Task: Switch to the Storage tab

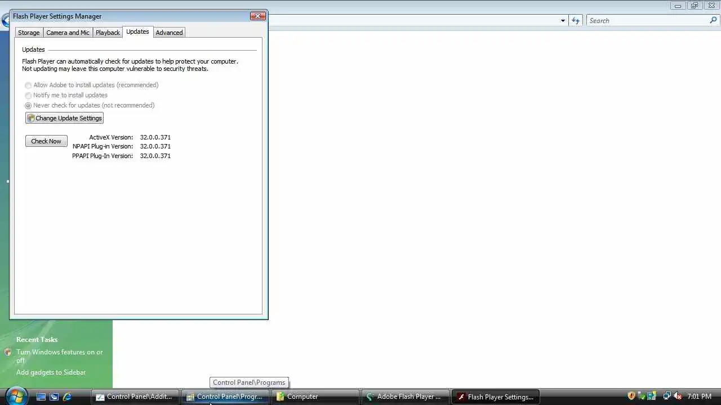Action: [x=29, y=33]
